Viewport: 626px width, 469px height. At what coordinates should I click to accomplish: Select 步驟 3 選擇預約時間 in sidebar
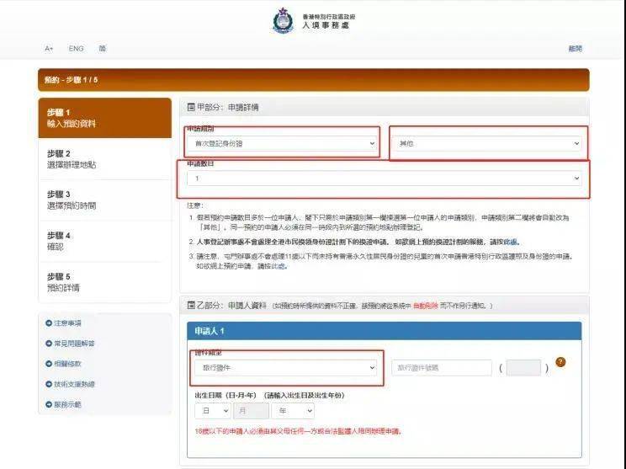[x=104, y=200]
